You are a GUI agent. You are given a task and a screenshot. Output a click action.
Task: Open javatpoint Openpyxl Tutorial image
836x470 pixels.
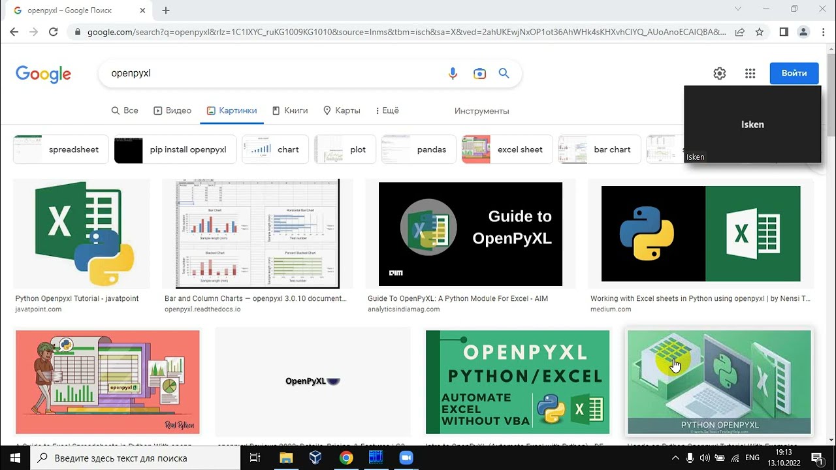pyautogui.click(x=82, y=234)
